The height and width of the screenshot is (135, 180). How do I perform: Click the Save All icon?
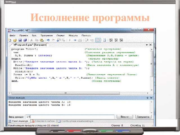[25, 40]
